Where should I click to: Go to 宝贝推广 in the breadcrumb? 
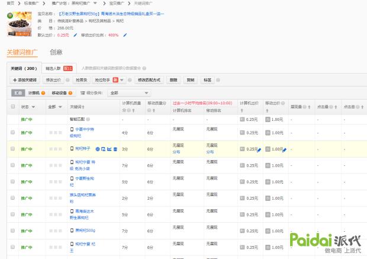[x=117, y=4]
